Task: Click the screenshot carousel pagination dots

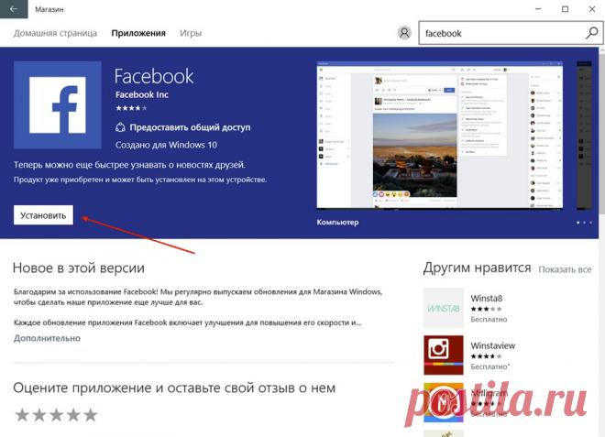Action: (x=584, y=223)
